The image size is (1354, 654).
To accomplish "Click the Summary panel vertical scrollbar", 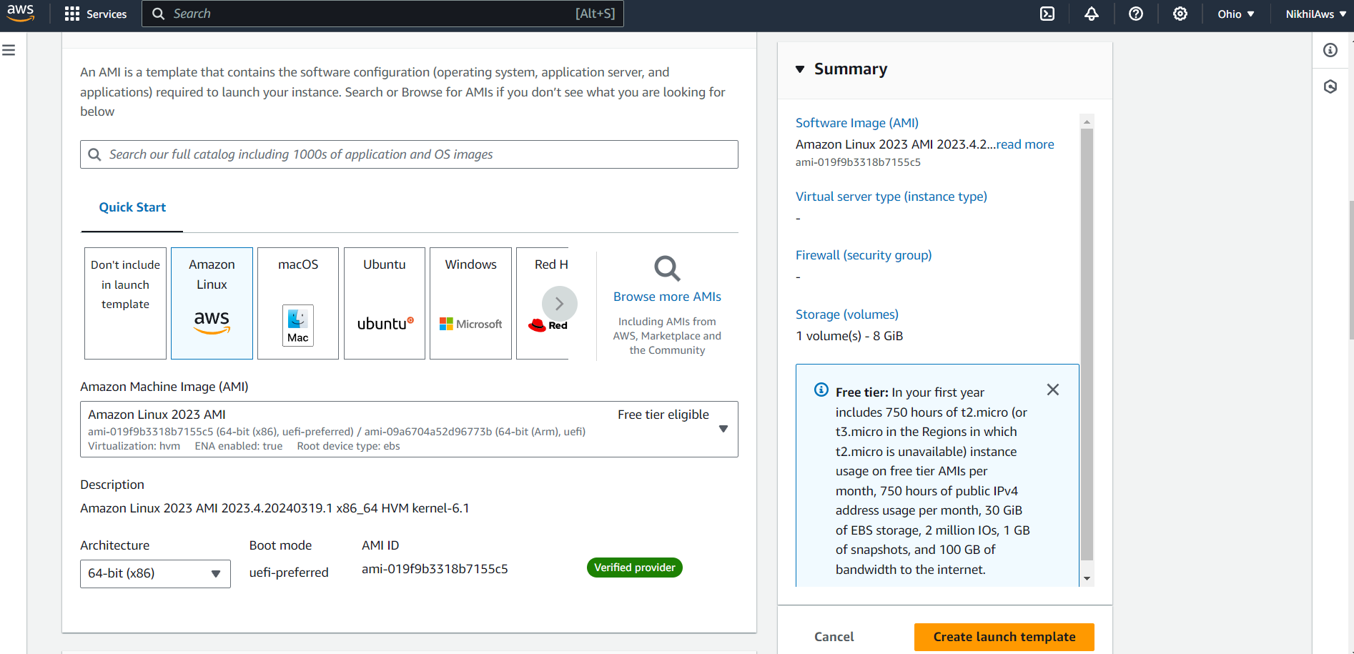I will tap(1087, 343).
